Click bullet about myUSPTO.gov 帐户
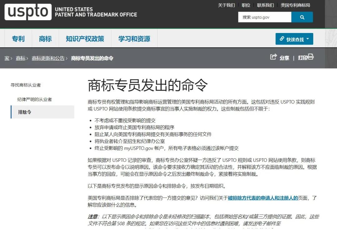 point(167,148)
